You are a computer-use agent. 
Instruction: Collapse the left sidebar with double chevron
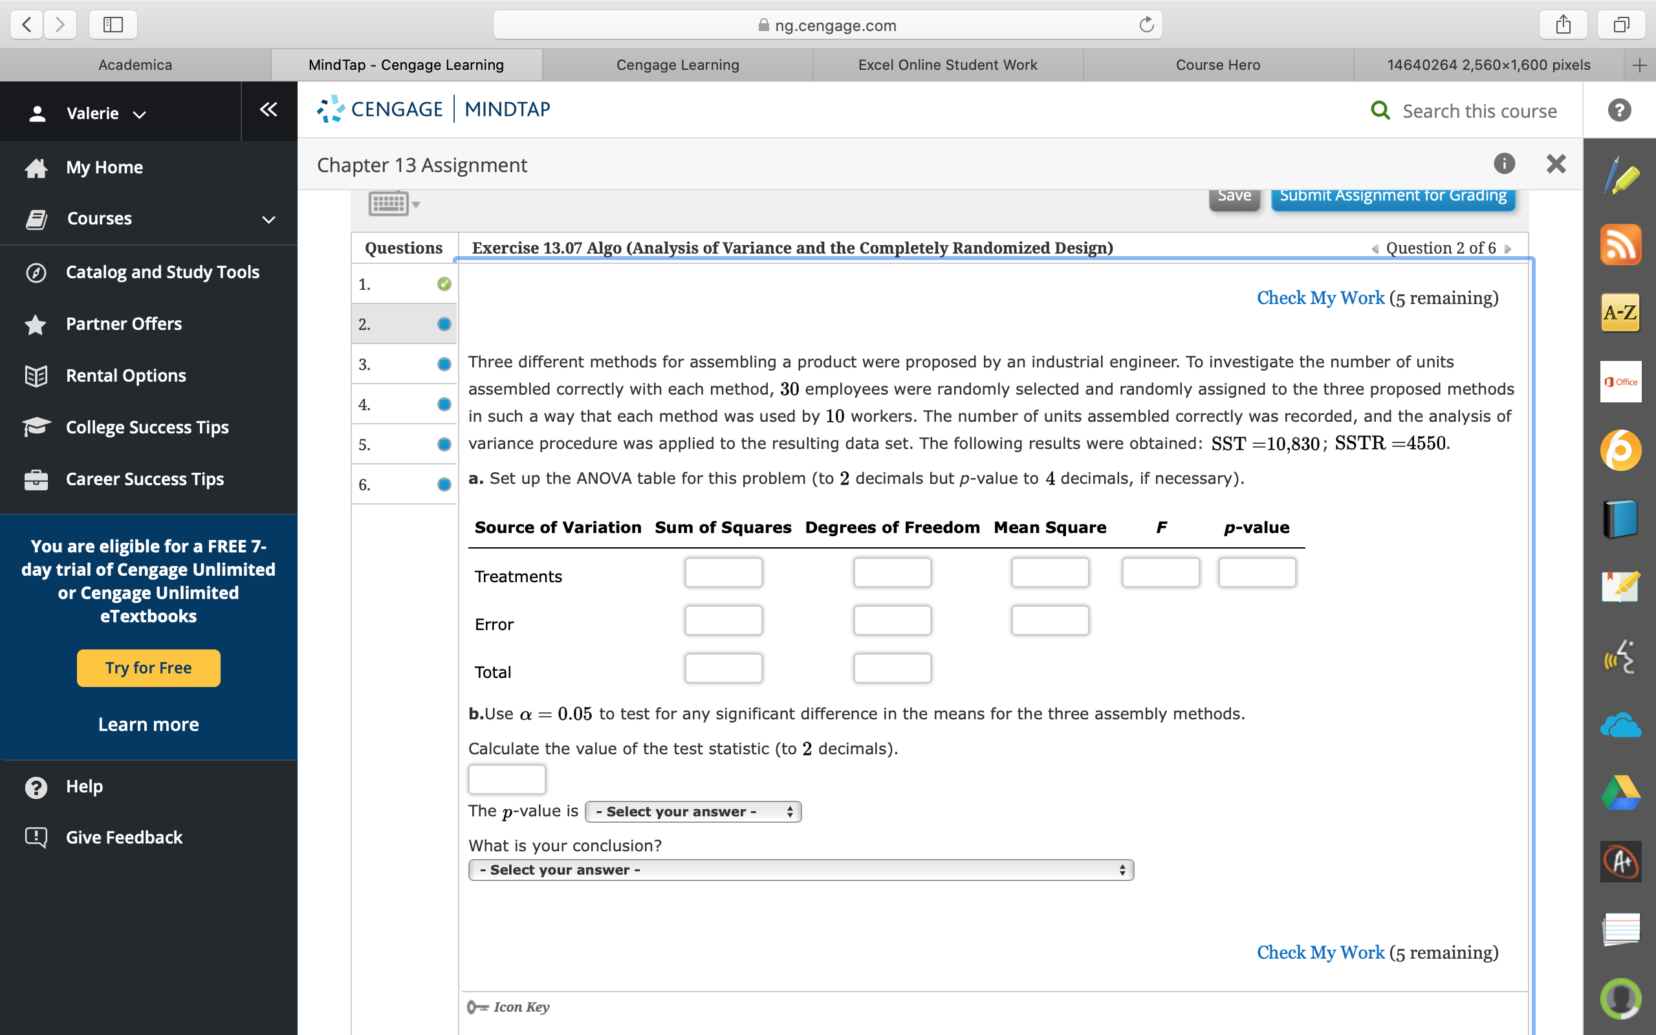tap(268, 109)
